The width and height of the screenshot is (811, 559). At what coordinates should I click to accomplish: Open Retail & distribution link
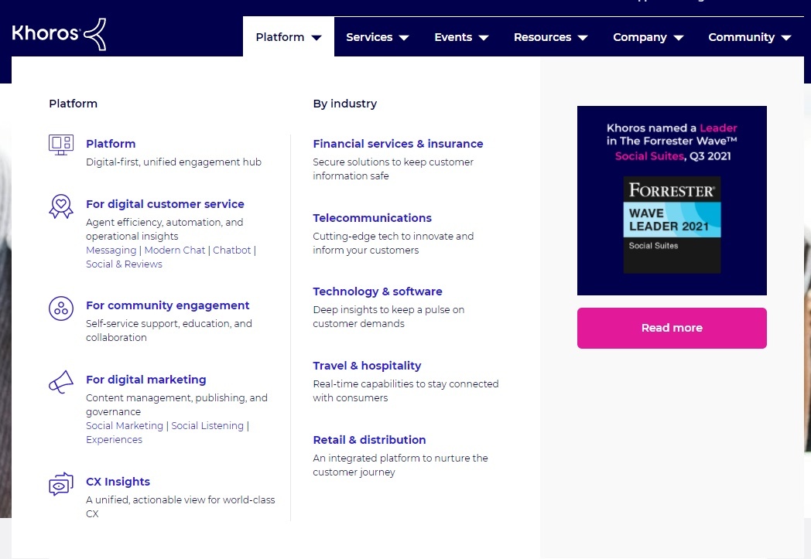(x=369, y=440)
